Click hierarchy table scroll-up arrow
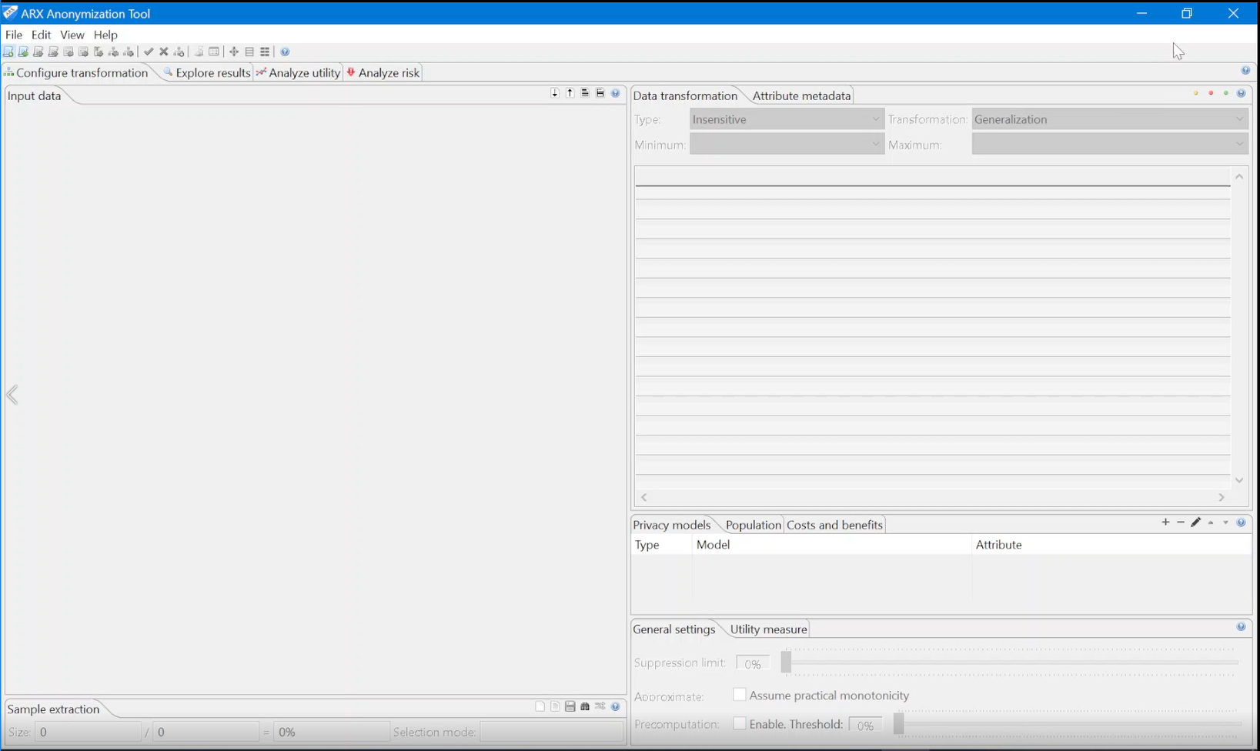Image resolution: width=1260 pixels, height=751 pixels. [x=1239, y=176]
